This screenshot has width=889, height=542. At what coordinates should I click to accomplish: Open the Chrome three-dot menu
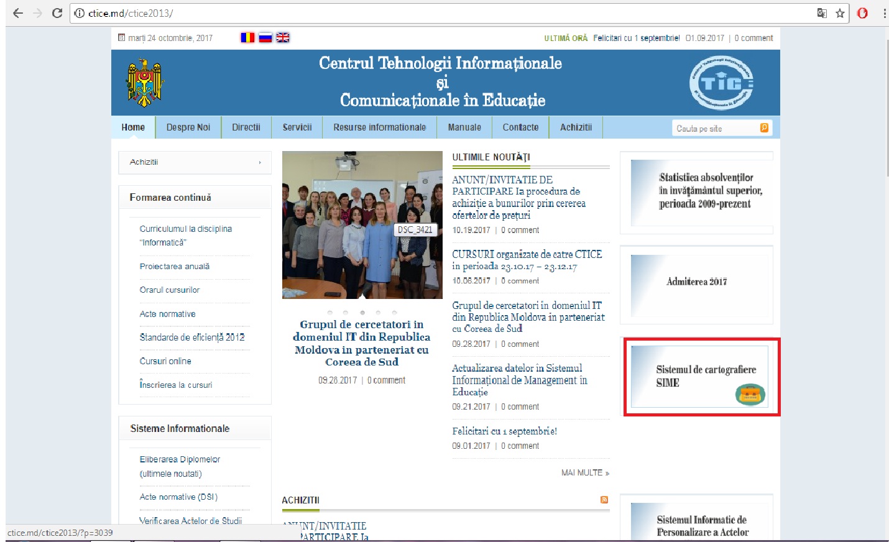click(884, 13)
